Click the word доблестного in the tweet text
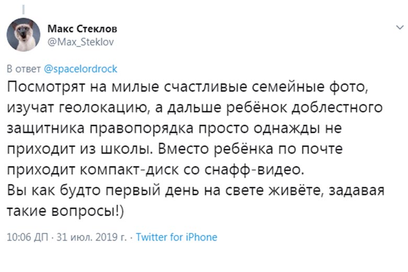 pyautogui.click(x=337, y=108)
